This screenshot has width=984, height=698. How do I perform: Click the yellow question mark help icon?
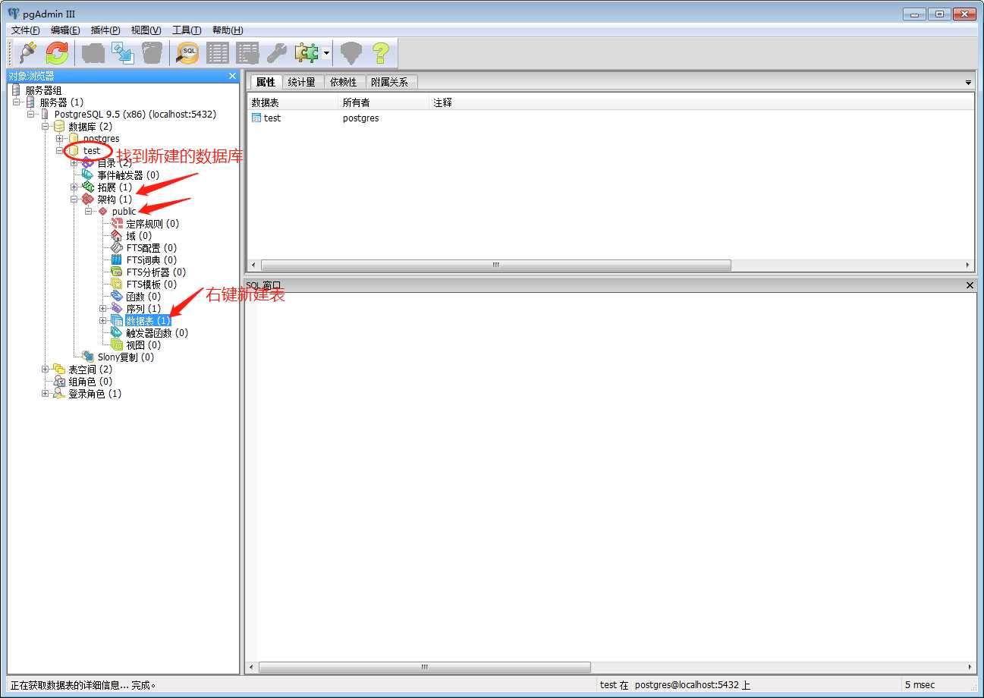click(x=381, y=52)
